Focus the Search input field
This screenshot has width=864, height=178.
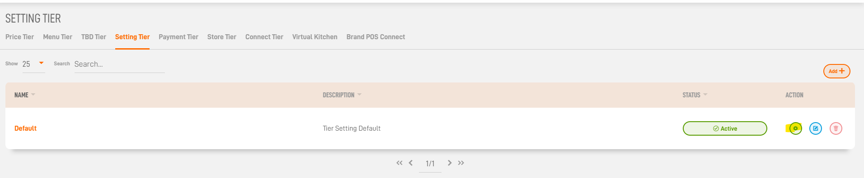pos(119,64)
